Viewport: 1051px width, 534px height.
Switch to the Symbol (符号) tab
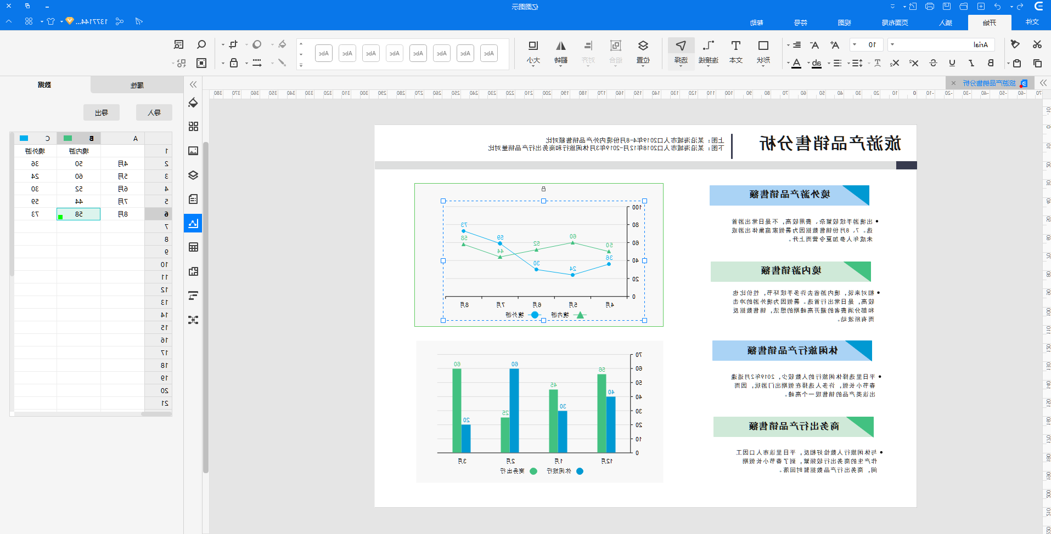pos(801,22)
